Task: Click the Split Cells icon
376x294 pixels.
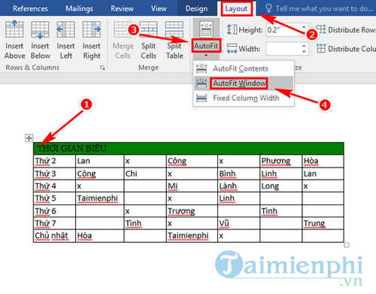Action: tap(148, 29)
